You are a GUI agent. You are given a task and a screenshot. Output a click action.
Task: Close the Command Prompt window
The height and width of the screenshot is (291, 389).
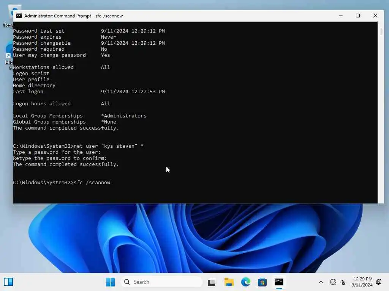[x=375, y=16]
